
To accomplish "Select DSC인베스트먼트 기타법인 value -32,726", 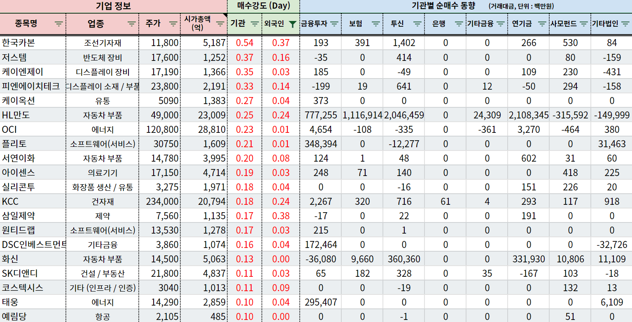I will (x=611, y=244).
